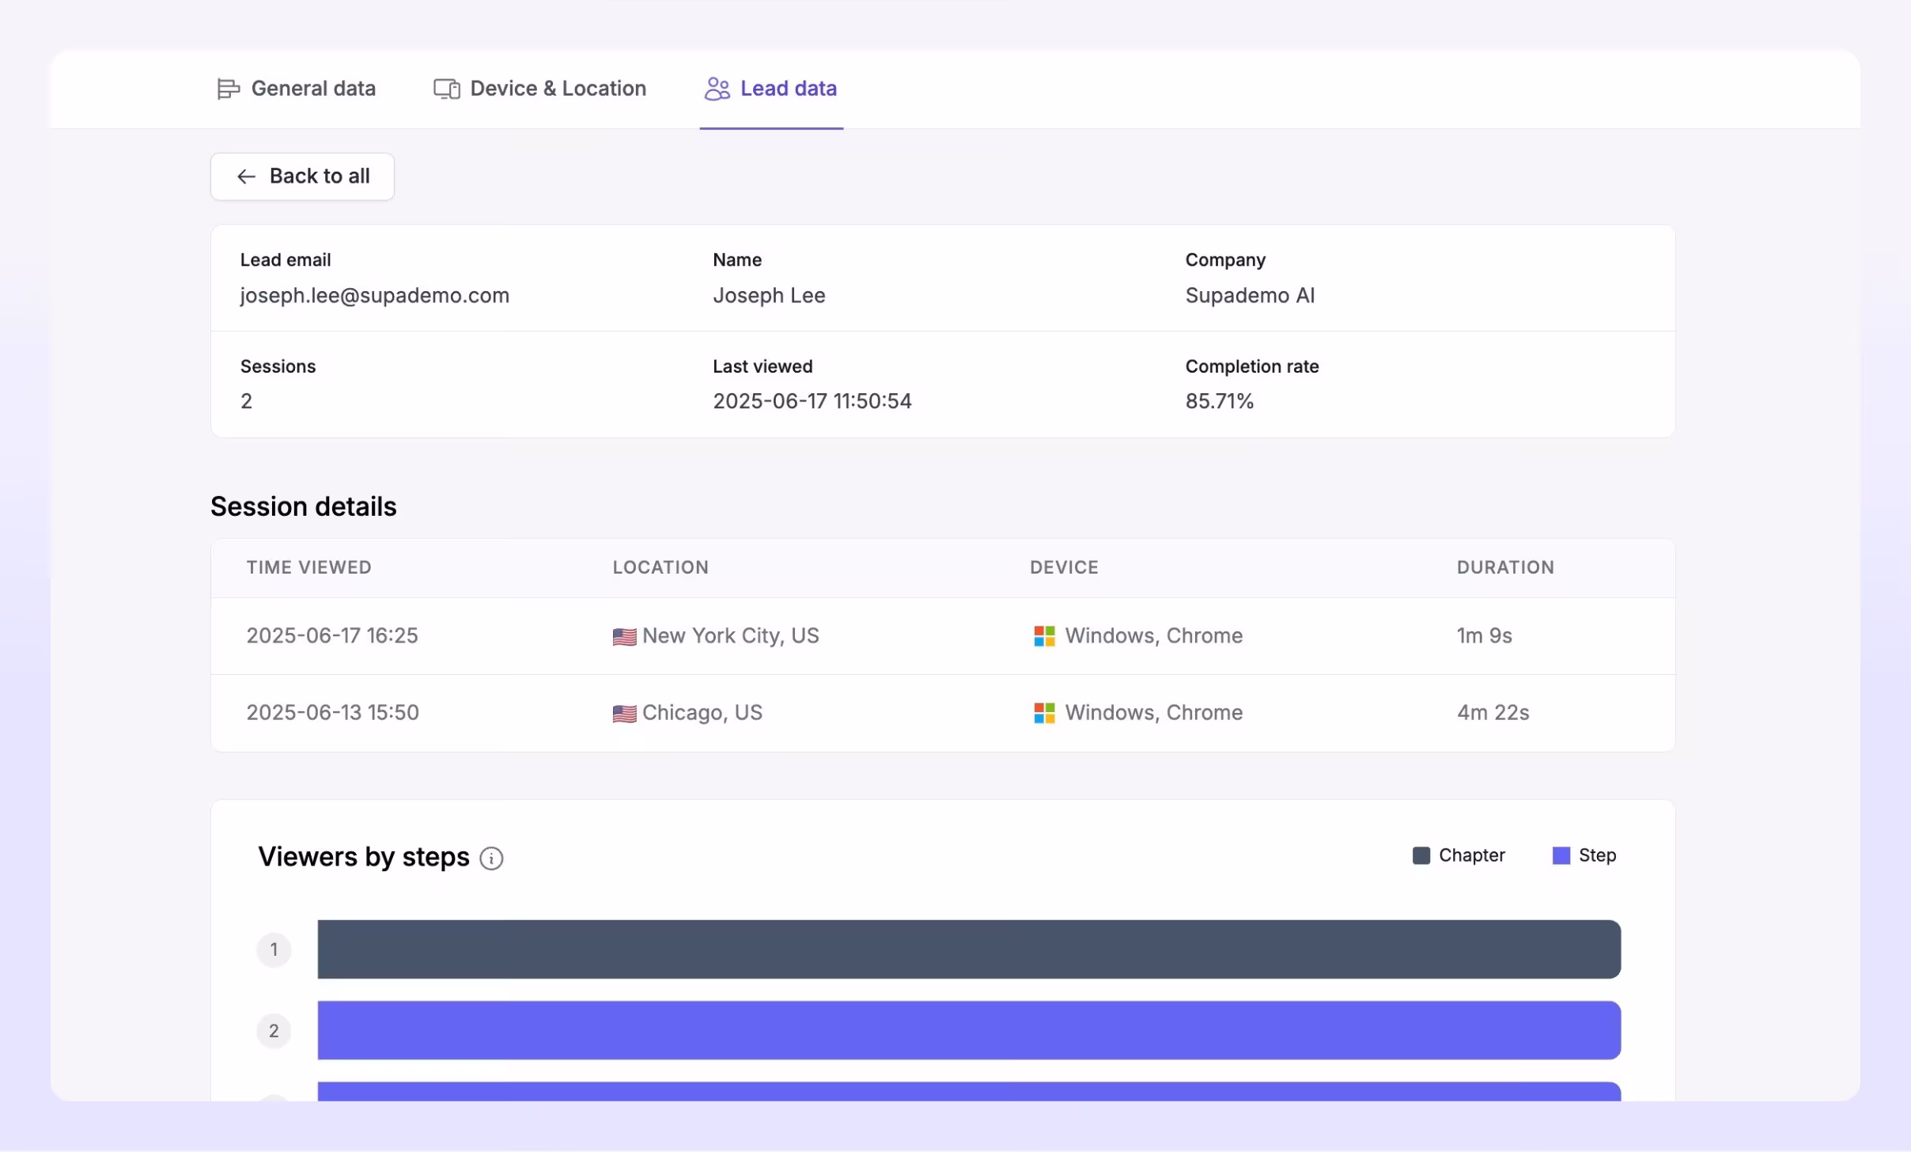
Task: Click the dark chapter bar for step 1
Action: [968, 949]
